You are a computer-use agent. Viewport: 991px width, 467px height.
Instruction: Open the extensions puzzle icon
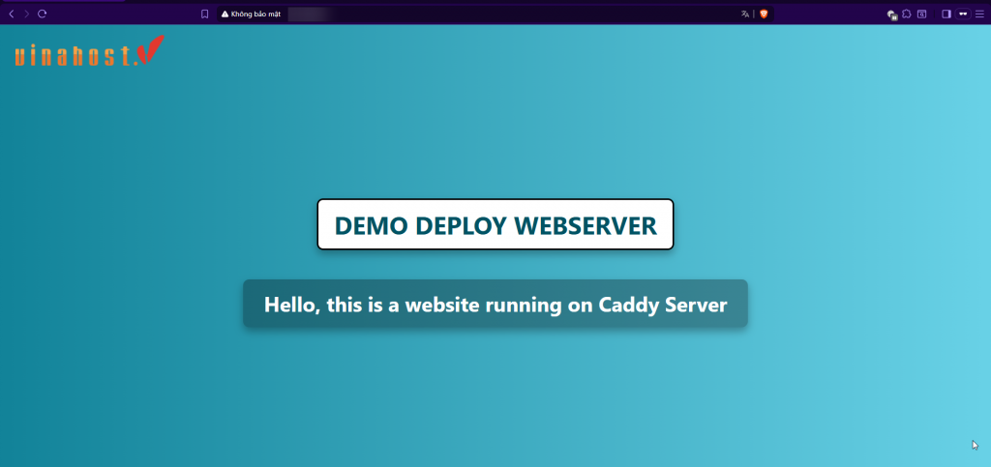click(907, 15)
